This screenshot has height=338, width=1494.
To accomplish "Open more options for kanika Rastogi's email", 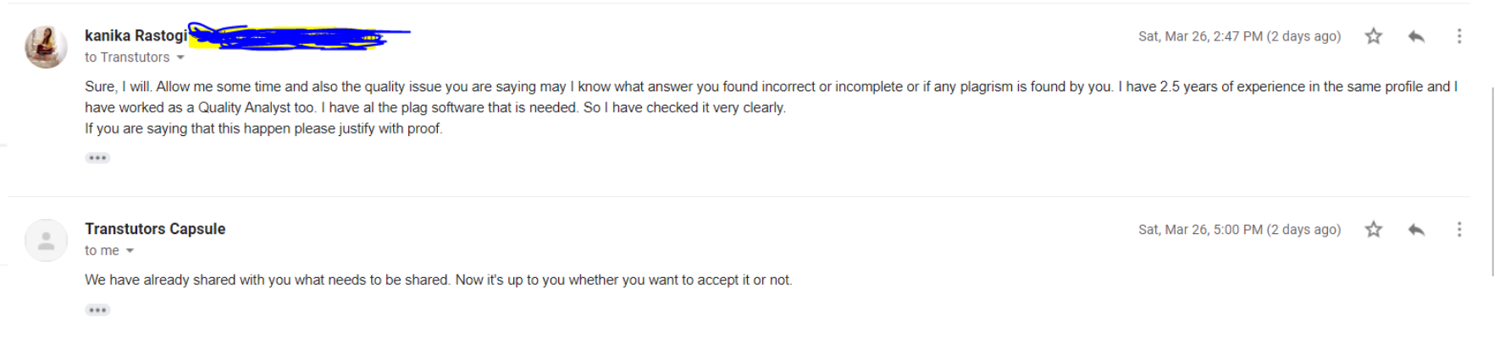I will tap(1458, 36).
